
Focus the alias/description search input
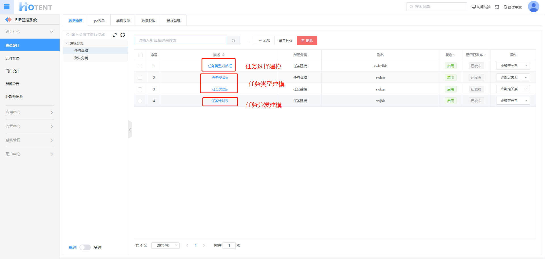(x=181, y=41)
